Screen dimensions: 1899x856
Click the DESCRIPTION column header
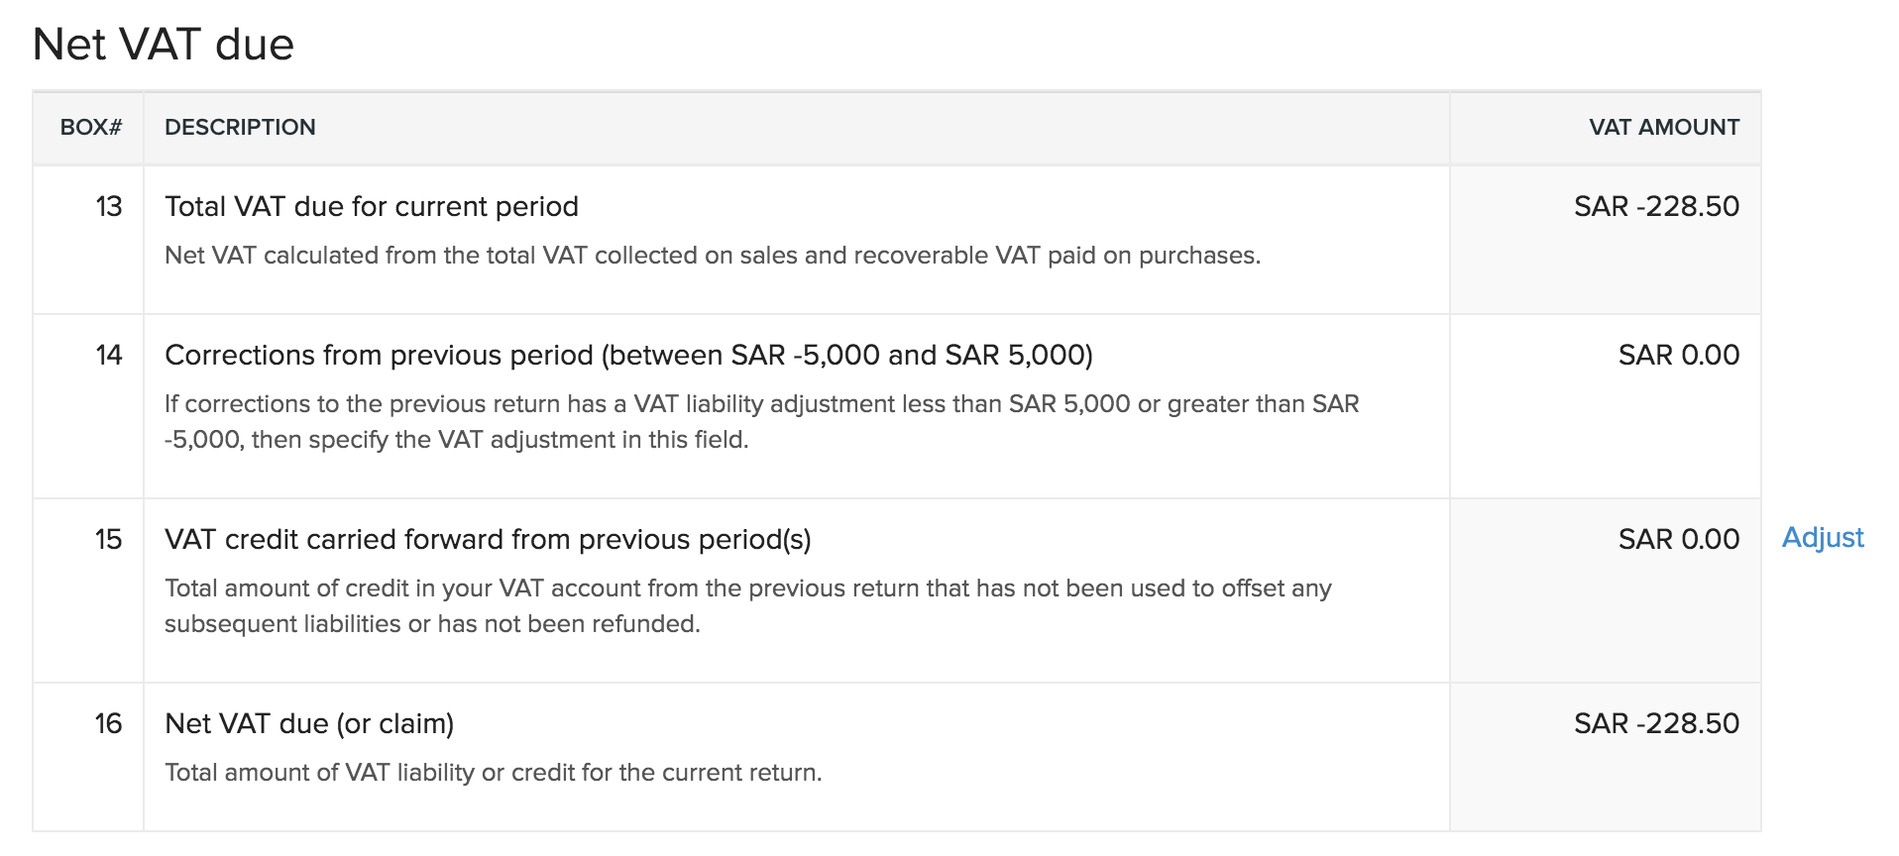tap(240, 128)
